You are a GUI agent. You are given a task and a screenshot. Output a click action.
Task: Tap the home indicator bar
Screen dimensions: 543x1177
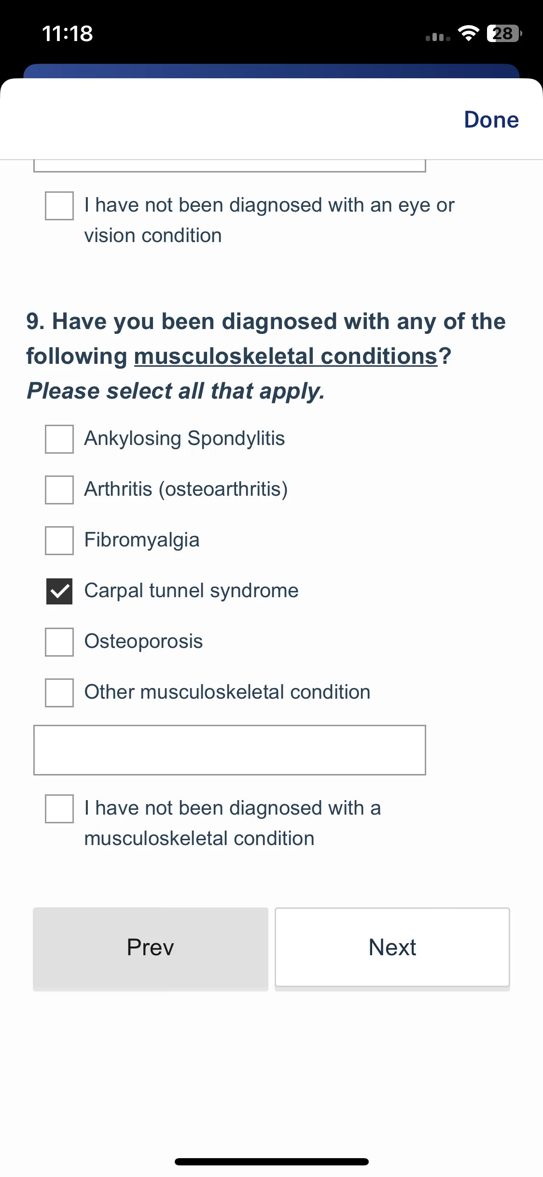[x=272, y=1162]
